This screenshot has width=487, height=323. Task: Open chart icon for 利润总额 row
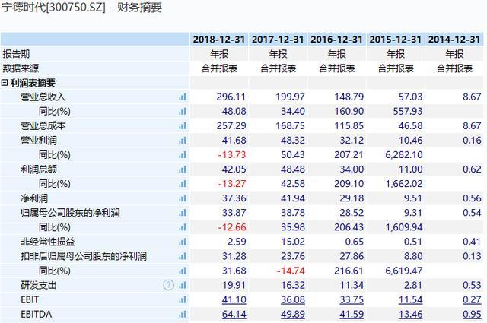[x=183, y=169]
